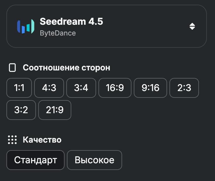The width and height of the screenshot is (215, 181).
Task: Click the Seedream 4.5 model name
Action: click(71, 22)
